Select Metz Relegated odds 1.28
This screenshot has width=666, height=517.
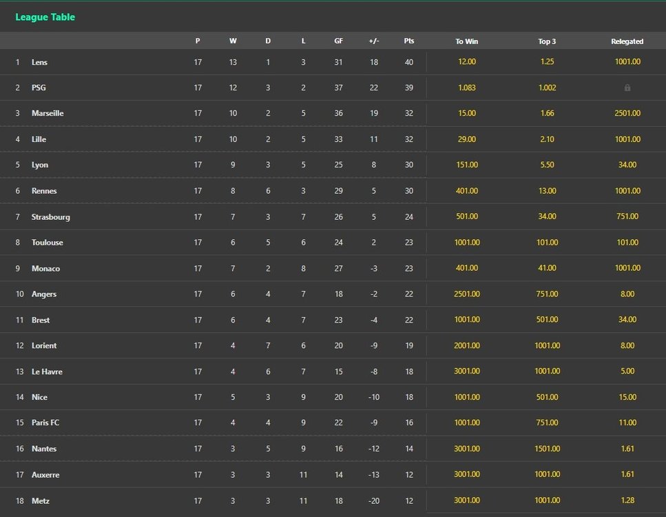pos(627,500)
